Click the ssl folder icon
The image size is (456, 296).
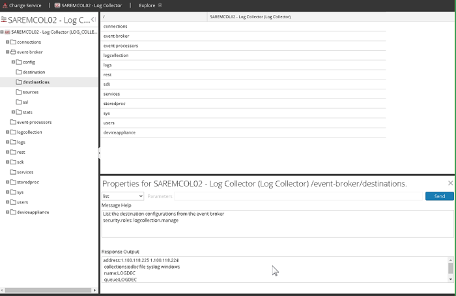[19, 102]
